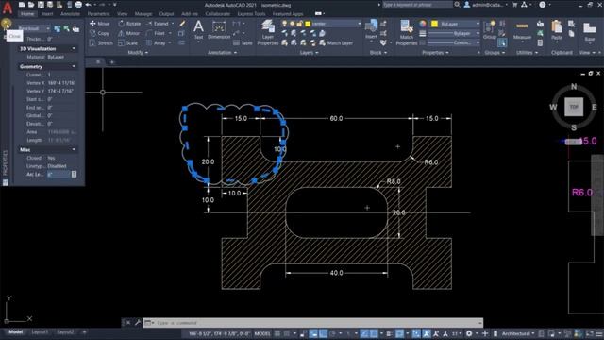Click the Save icon in quick access toolbar
604x340 pixels.
click(x=41, y=5)
